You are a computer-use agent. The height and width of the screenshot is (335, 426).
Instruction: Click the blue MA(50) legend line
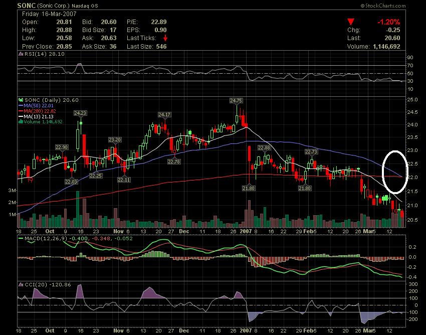(x=21, y=105)
